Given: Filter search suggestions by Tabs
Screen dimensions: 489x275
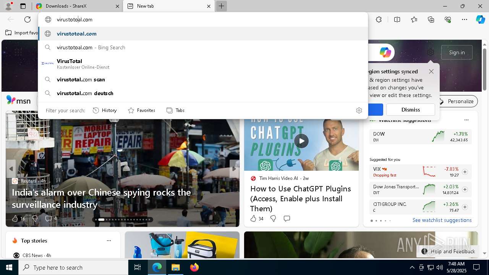Looking at the screenshot, I should (176, 110).
